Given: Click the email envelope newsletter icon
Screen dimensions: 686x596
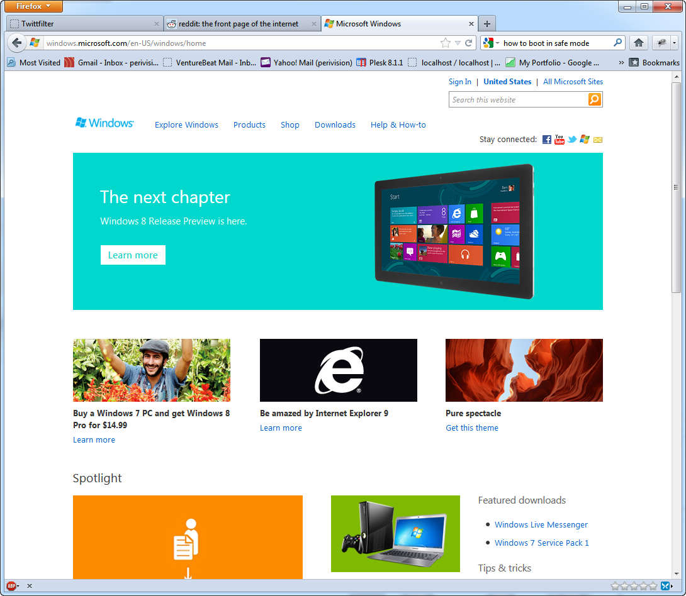Looking at the screenshot, I should [598, 140].
